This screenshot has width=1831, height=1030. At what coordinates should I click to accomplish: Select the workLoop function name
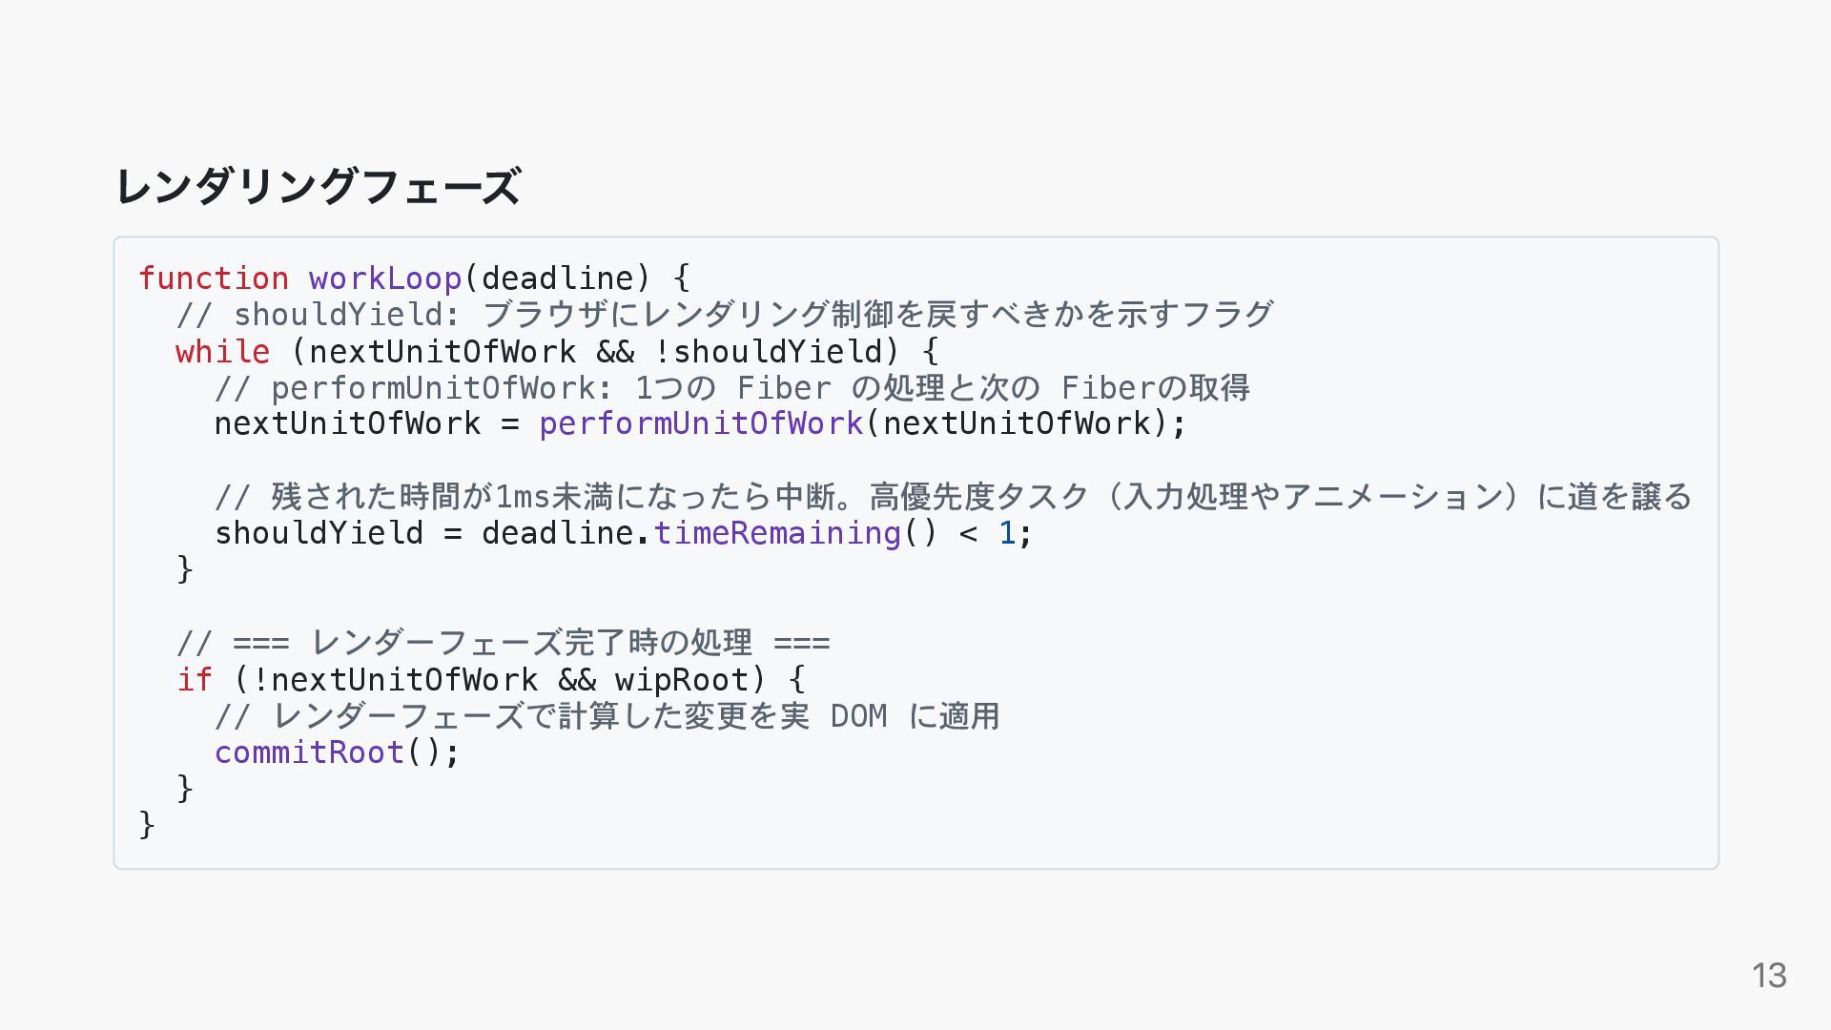(x=385, y=278)
